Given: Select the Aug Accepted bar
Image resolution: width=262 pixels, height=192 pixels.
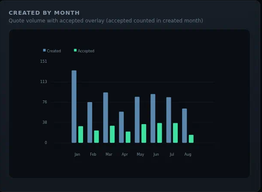Looking at the screenshot, I should coord(191,139).
